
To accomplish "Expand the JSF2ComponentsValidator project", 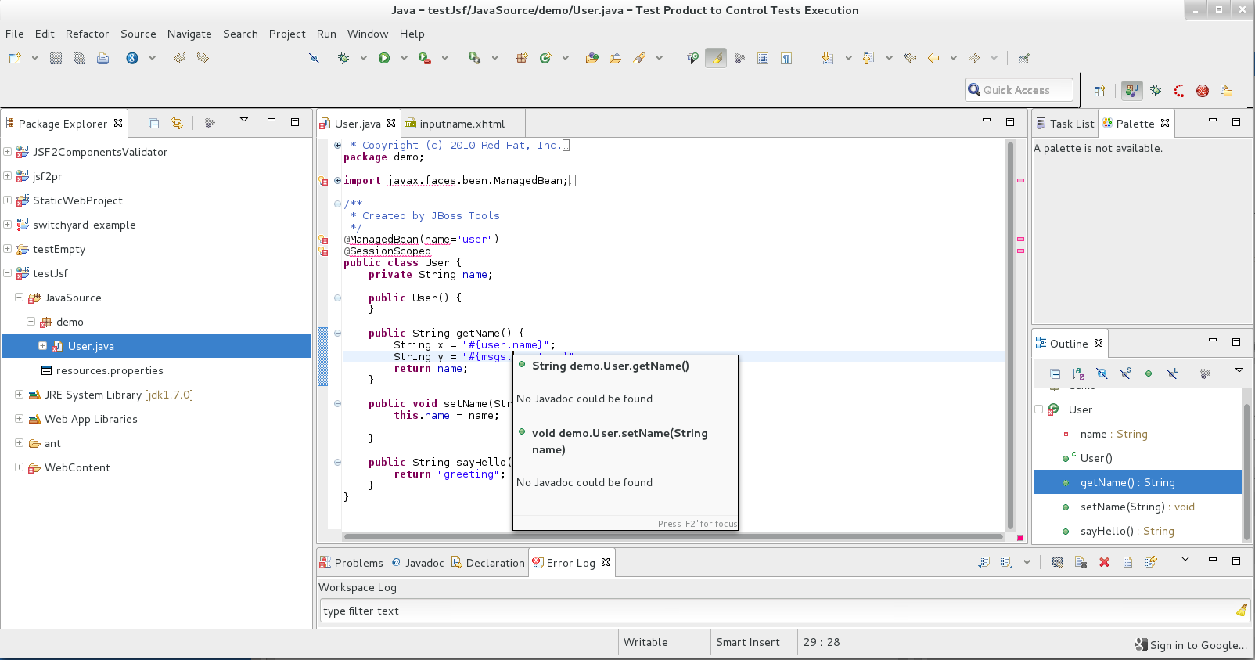I will coord(7,152).
